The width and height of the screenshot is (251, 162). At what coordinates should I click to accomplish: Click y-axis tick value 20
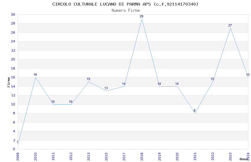coord(13,59)
